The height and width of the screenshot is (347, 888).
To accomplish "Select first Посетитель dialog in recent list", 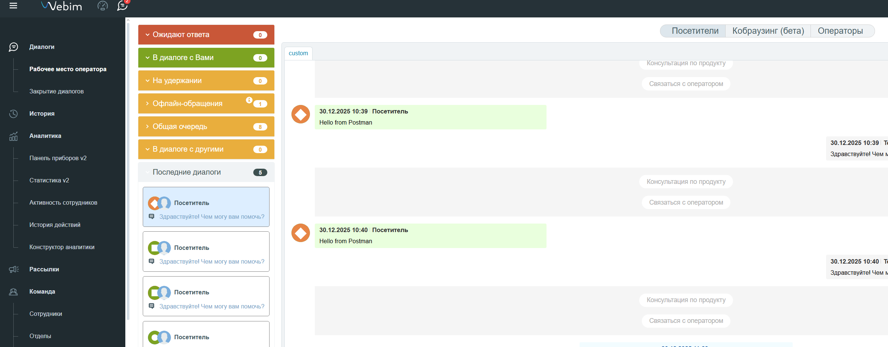I will pos(206,207).
